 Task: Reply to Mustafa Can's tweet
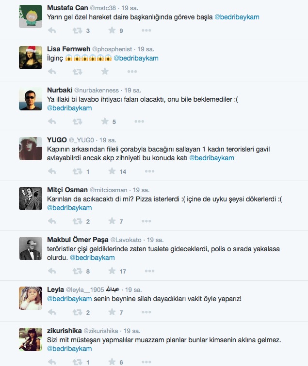[x=52, y=30]
